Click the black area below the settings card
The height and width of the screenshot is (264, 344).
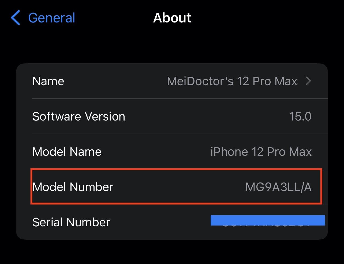pos(172,252)
